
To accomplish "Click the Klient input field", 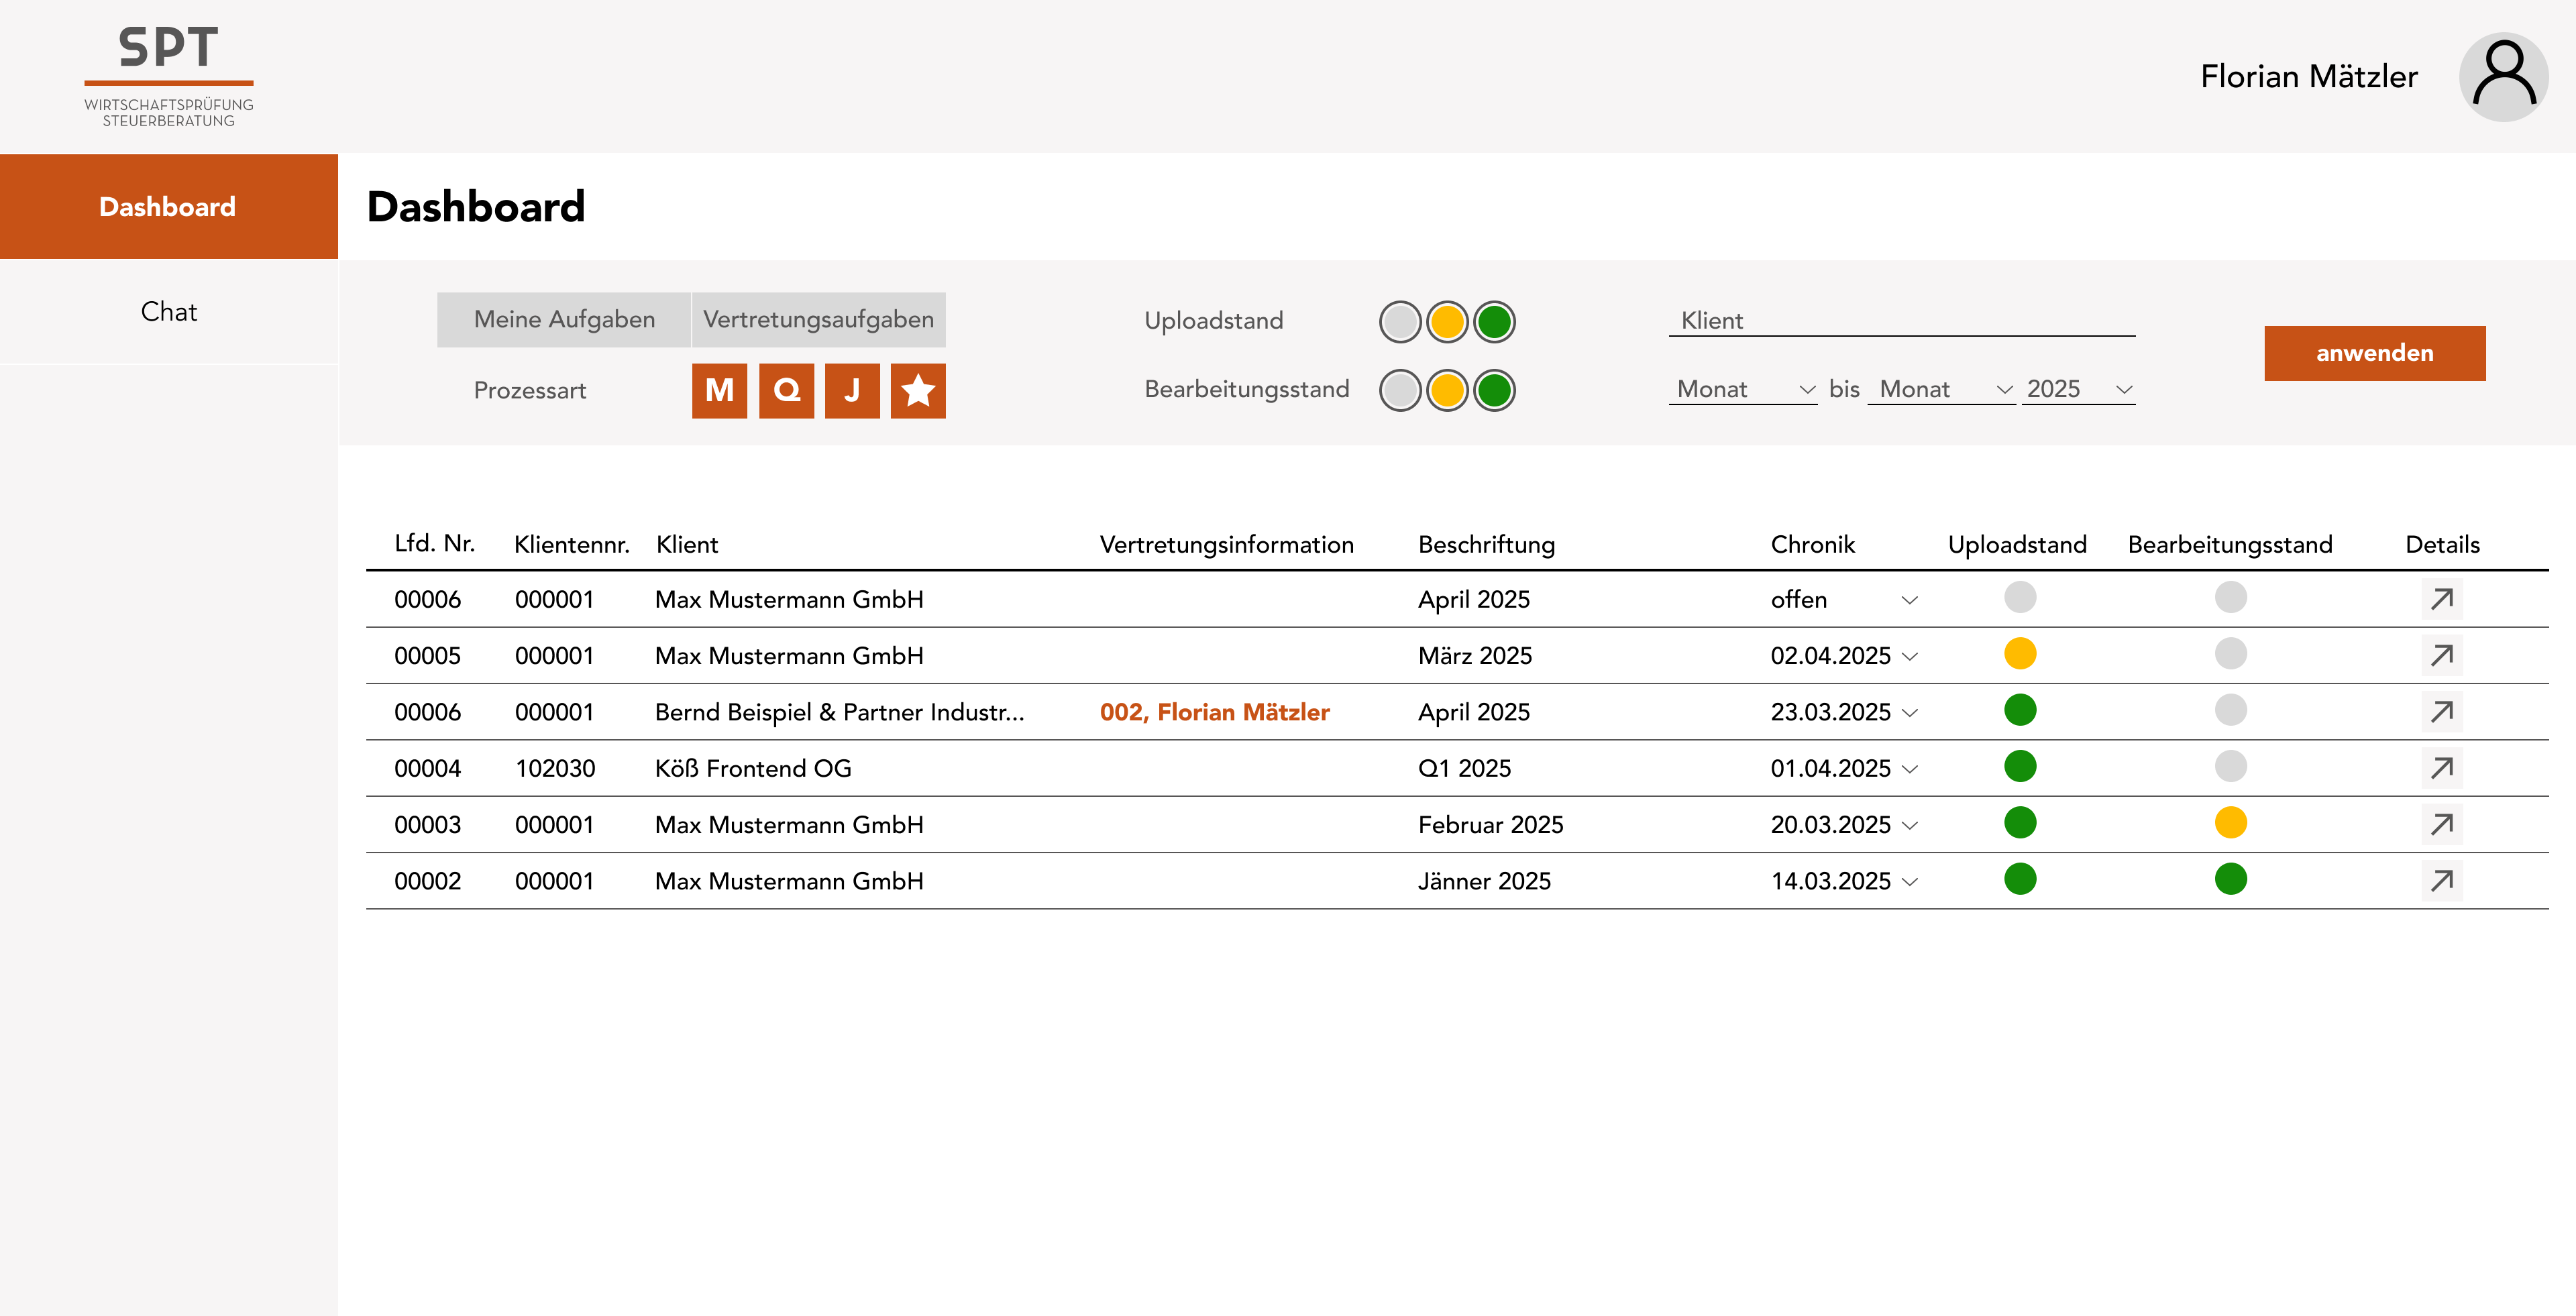I will click(1900, 320).
